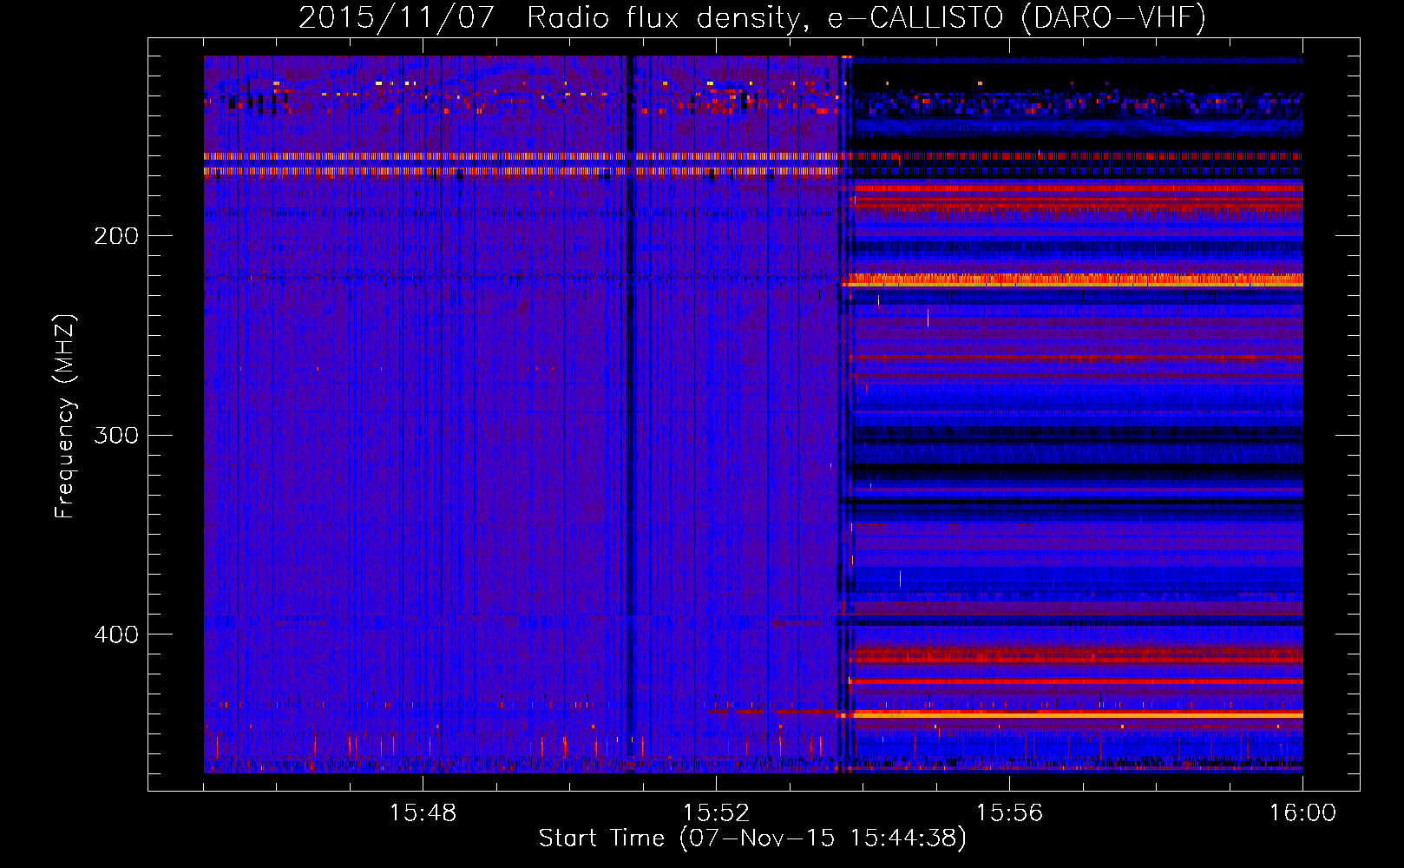Image resolution: width=1404 pixels, height=868 pixels.
Task: Click the Frequency (MHZ) axis title
Action: [65, 417]
